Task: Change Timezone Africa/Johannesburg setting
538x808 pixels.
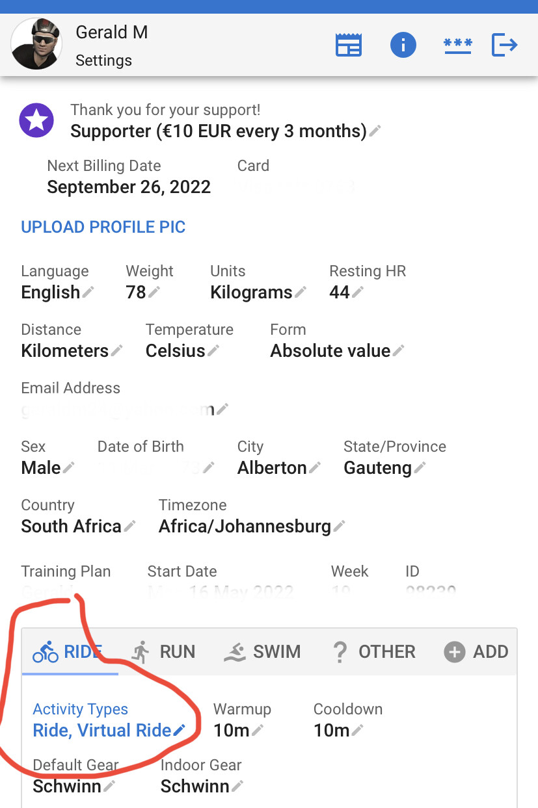Action: (x=252, y=527)
